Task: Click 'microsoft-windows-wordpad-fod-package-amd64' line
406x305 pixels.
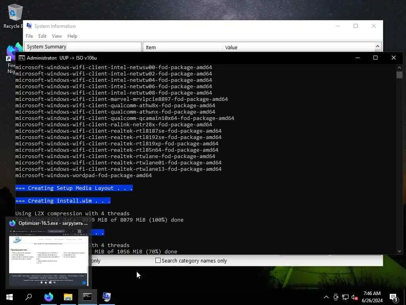Action: (84, 175)
